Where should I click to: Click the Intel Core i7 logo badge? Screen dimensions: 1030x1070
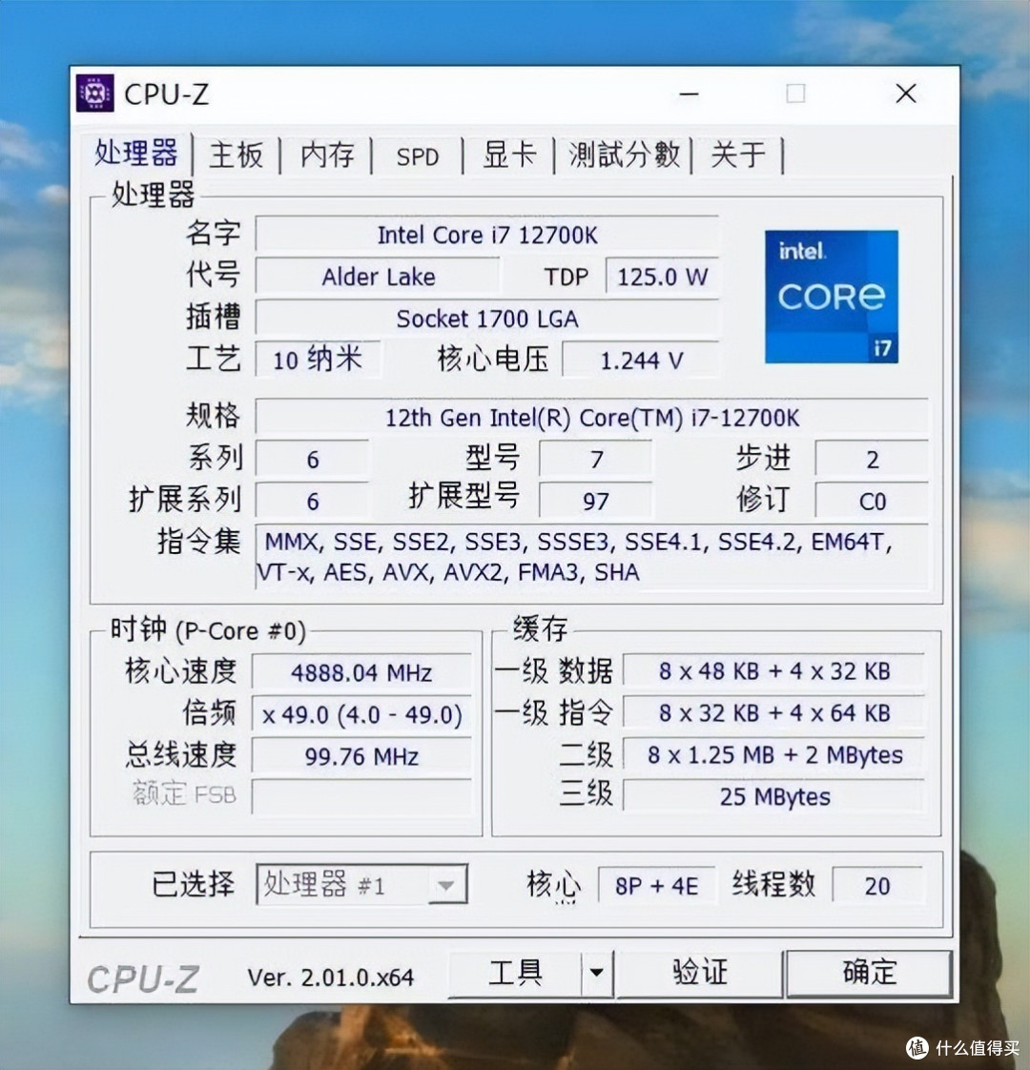tap(831, 297)
